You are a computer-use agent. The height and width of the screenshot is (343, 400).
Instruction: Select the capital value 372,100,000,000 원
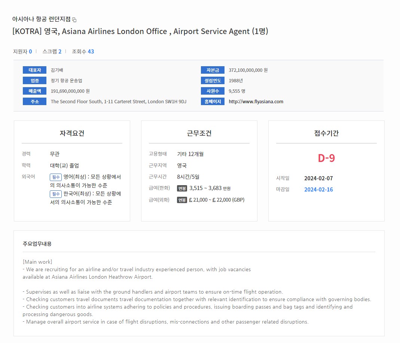click(x=248, y=70)
